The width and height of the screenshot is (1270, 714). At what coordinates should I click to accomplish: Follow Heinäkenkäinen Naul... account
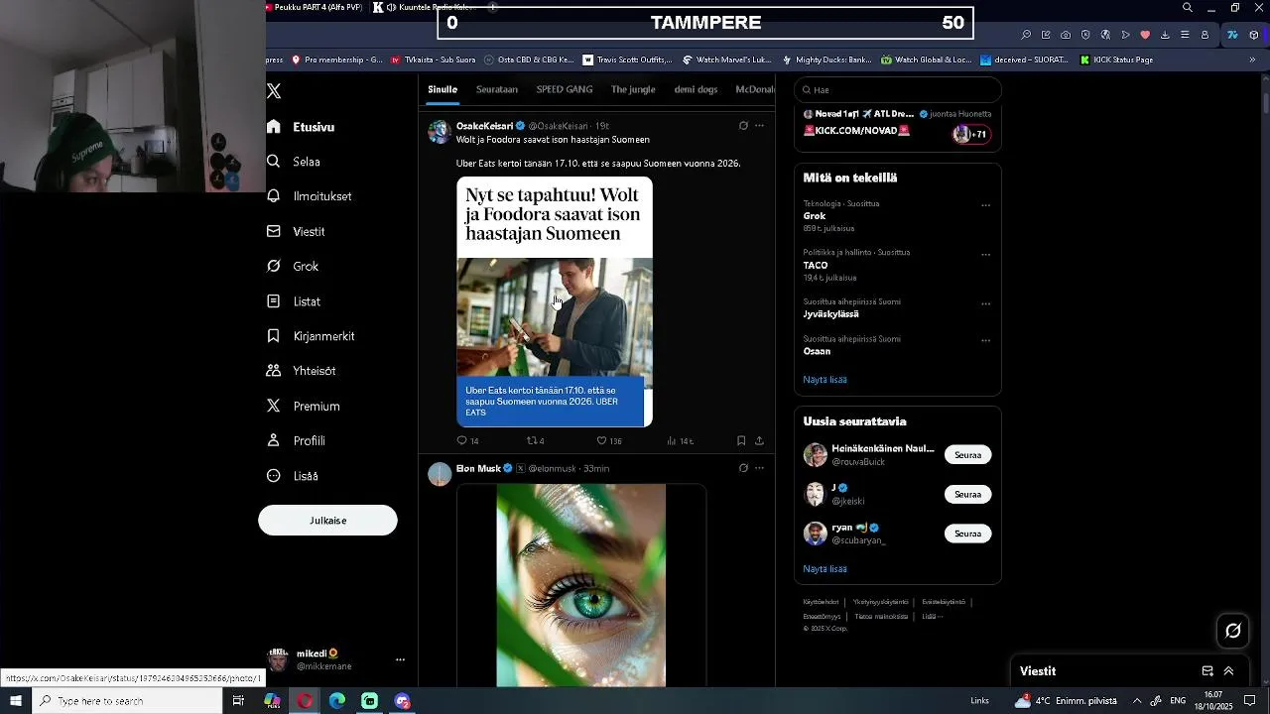967,455
